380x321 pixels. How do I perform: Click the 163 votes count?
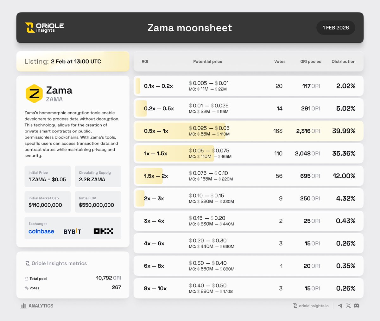point(278,131)
